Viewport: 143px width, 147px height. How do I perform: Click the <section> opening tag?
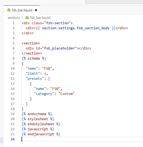coord(31,43)
